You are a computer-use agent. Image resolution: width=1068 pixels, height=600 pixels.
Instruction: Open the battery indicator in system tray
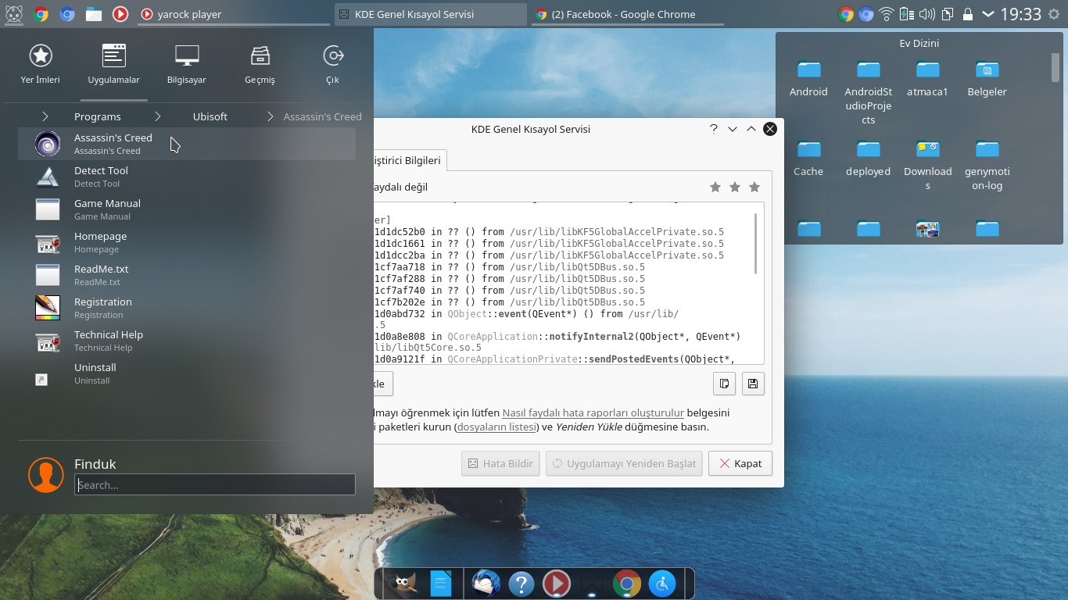tap(907, 14)
